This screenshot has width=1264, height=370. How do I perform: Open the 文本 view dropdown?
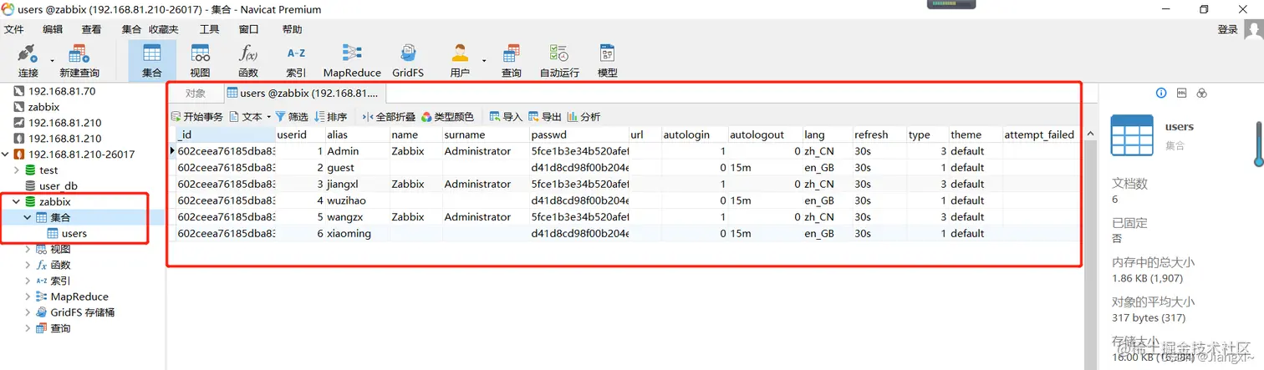pyautogui.click(x=250, y=117)
